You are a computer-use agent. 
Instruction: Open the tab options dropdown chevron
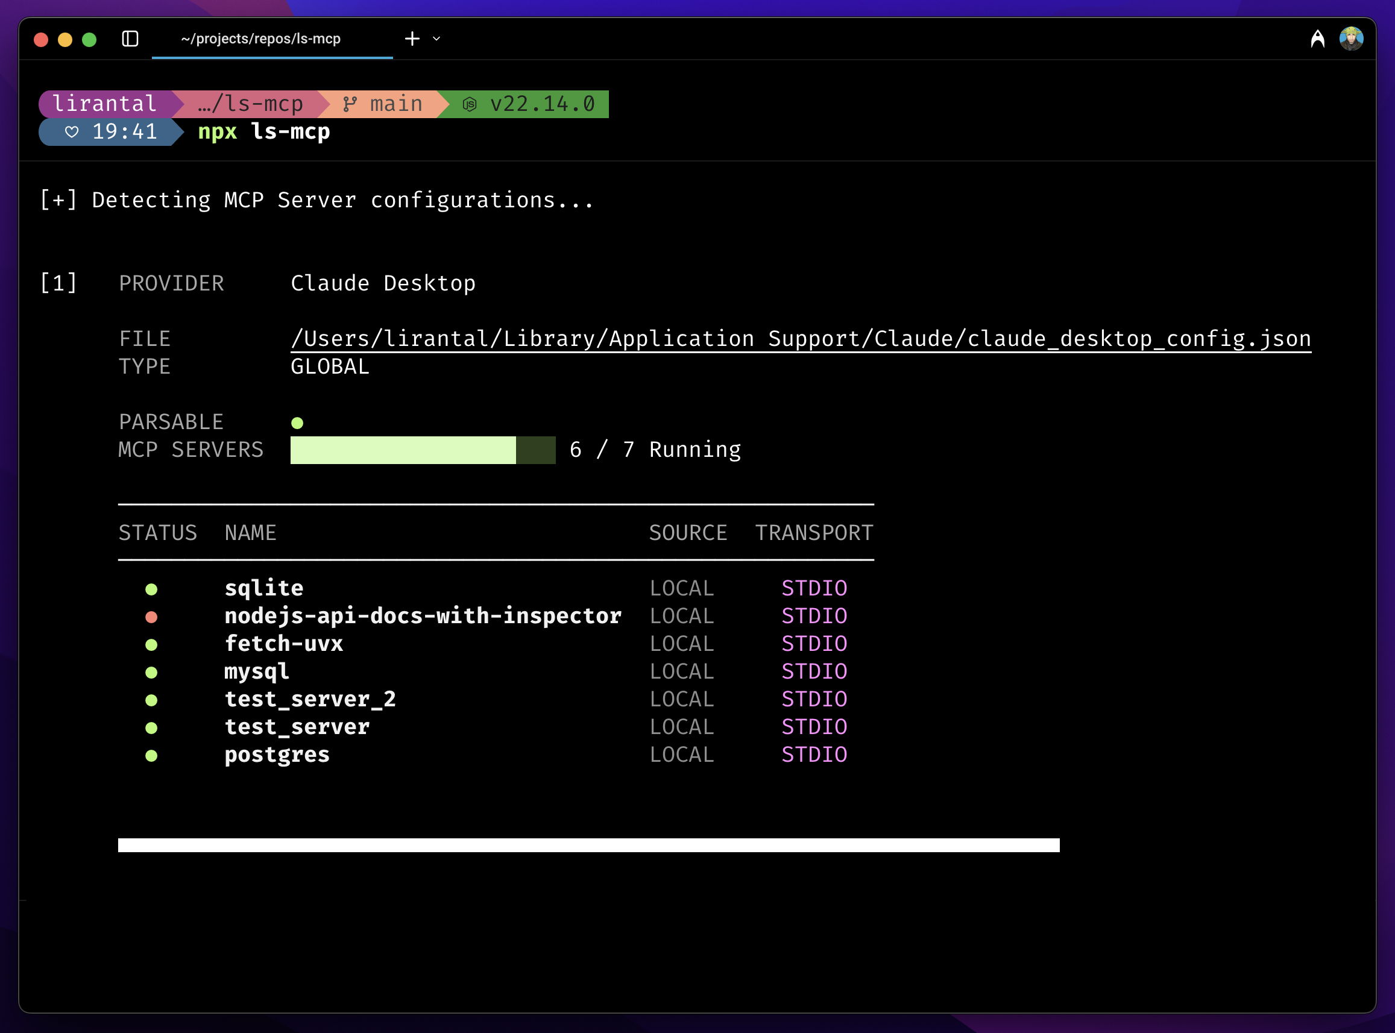pyautogui.click(x=436, y=39)
